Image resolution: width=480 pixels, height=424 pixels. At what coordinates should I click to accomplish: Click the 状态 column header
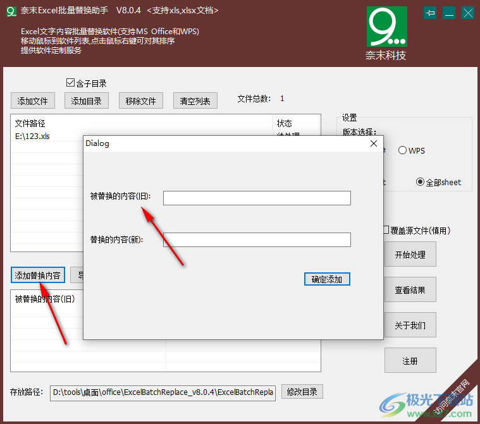point(295,123)
